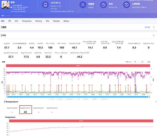
Task: Click the duration clock icon
Action: tap(104, 5)
